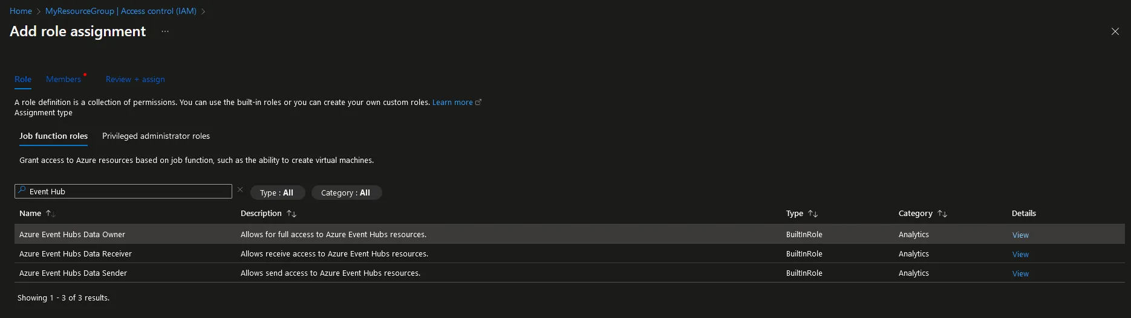Screen dimensions: 1131x318
Task: View details for Azure Event Hubs Data Receiver
Action: (1020, 254)
